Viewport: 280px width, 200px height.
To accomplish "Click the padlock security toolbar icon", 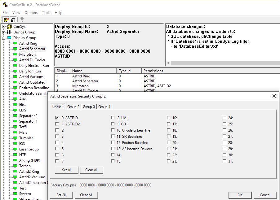I will (x=13, y=20).
